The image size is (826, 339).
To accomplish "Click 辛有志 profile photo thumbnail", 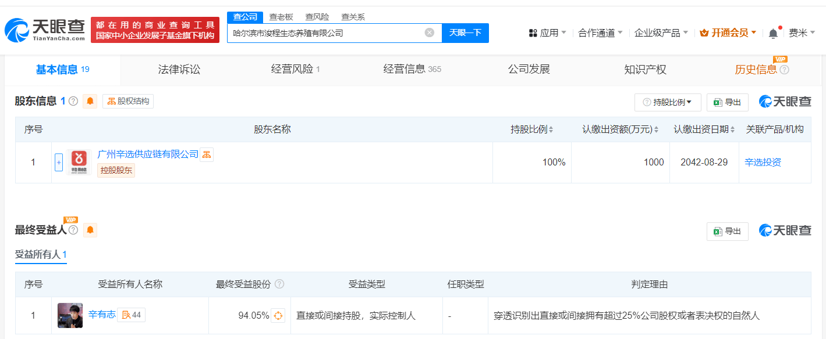I will (x=70, y=315).
